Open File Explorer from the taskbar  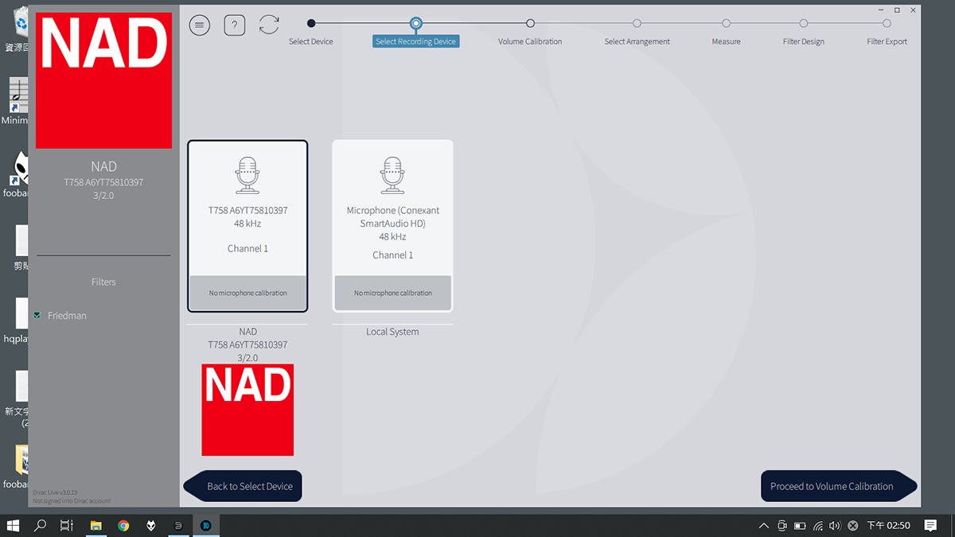click(95, 525)
